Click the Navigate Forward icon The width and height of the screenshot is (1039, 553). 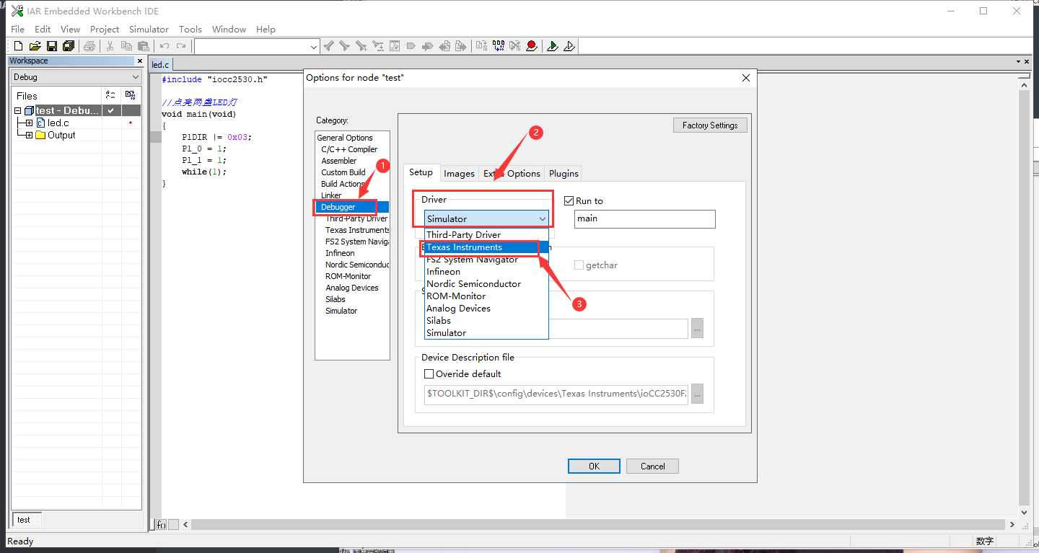tap(461, 46)
